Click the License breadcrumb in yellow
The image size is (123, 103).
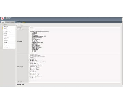click(24, 22)
